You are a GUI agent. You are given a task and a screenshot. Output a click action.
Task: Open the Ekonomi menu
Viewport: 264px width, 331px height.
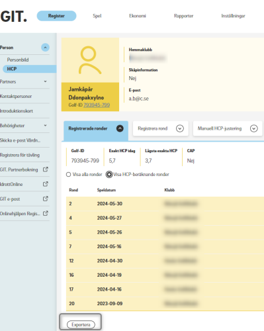tap(138, 16)
